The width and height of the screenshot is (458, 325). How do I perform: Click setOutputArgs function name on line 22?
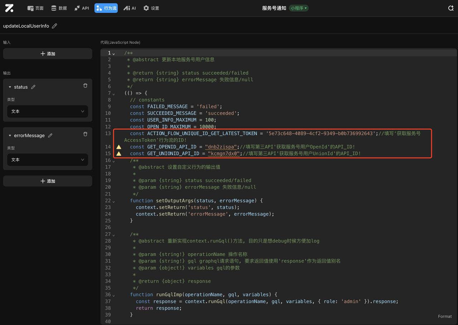tap(175, 200)
